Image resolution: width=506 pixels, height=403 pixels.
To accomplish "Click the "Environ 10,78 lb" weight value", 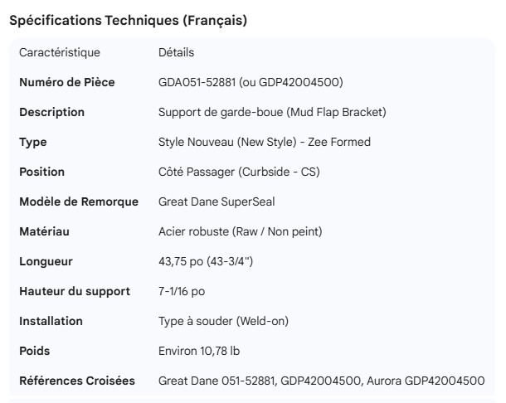I will (199, 351).
